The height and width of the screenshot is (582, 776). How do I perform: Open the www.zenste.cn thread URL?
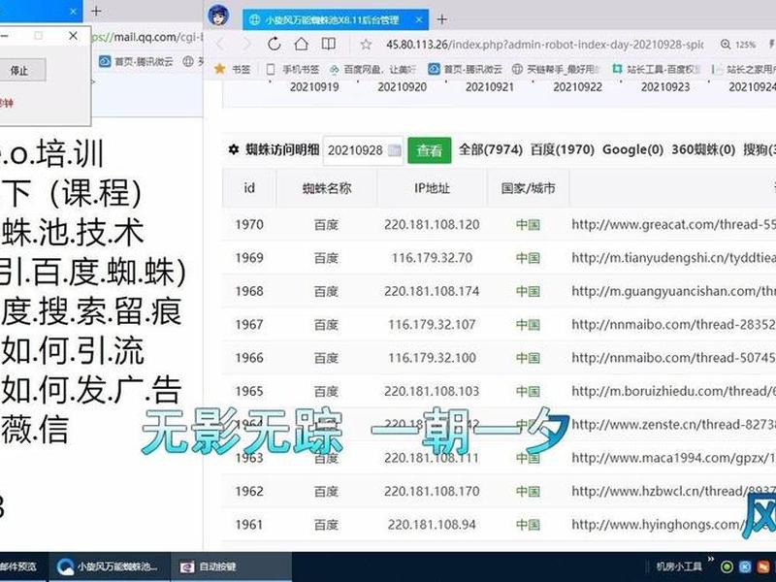(x=673, y=425)
